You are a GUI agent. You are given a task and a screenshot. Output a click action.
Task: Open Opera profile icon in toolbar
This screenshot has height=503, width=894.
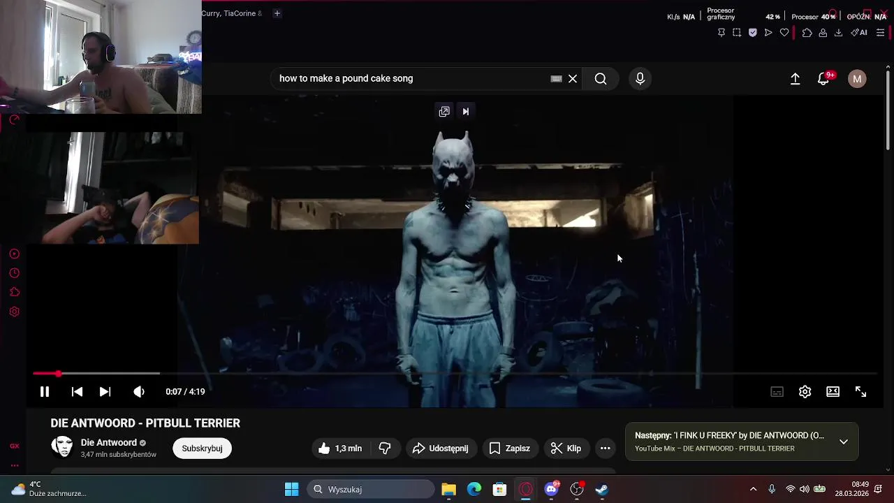823,32
